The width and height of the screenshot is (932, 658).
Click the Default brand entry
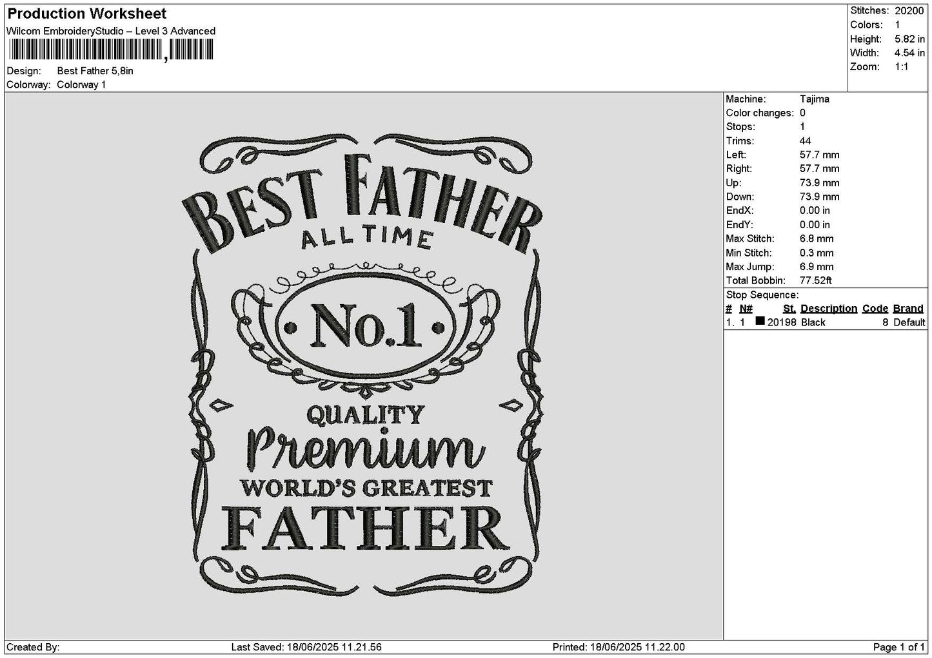tap(909, 323)
